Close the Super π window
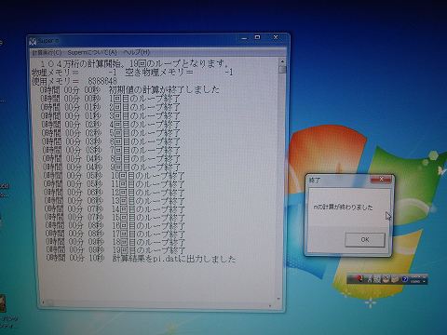The height and width of the screenshot is (335, 447). (276, 37)
